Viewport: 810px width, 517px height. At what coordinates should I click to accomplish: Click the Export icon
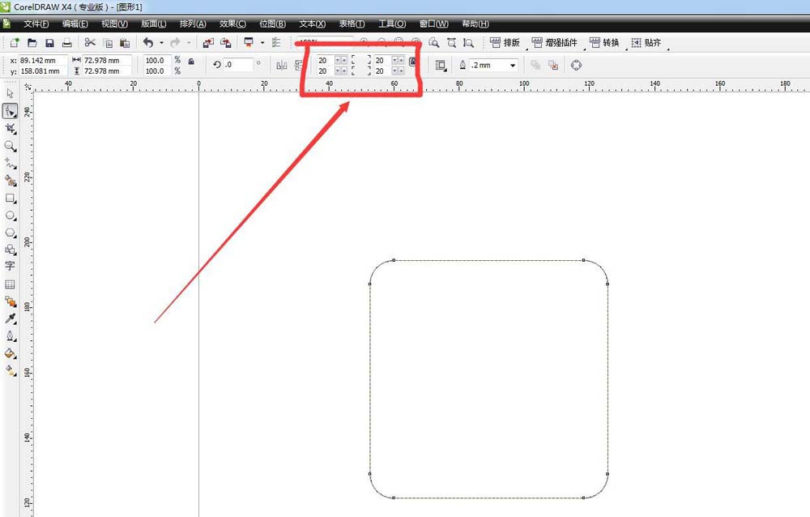point(226,43)
